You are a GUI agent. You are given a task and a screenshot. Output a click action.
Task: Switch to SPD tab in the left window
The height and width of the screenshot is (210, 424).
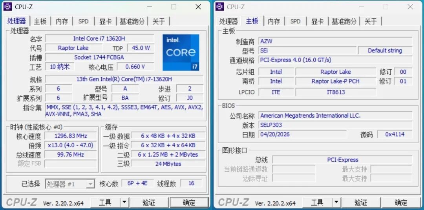coord(83,21)
